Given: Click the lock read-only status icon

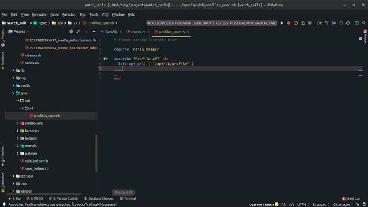Looking at the screenshot, I should click(358, 205).
